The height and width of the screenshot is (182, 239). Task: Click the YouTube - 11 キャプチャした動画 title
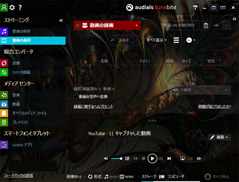click(x=119, y=133)
